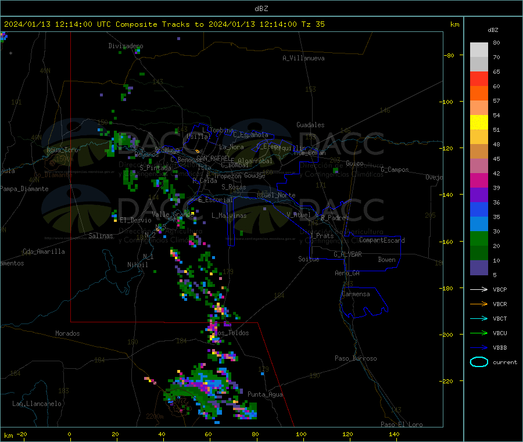
Task: Select the 80 dBZ light gray swatch
Action: pos(479,50)
